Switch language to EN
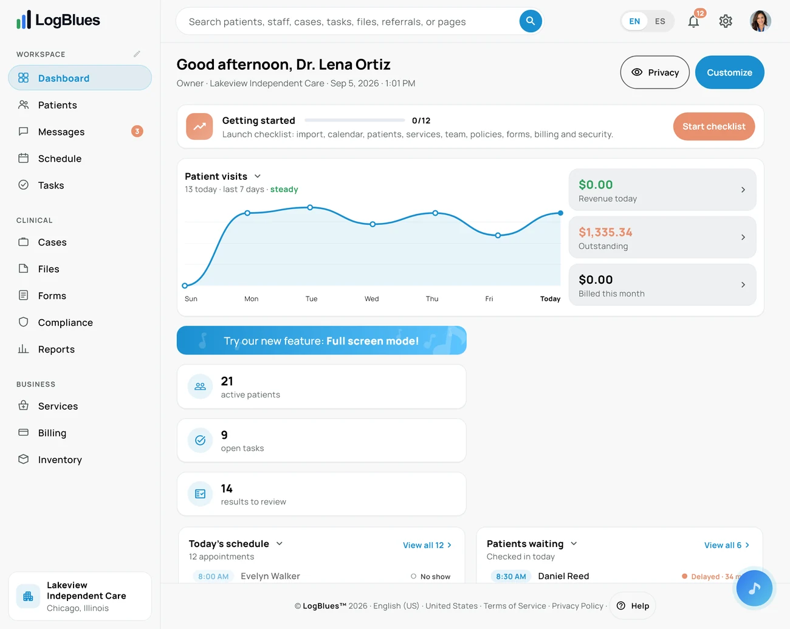Image resolution: width=790 pixels, height=629 pixels. (634, 21)
